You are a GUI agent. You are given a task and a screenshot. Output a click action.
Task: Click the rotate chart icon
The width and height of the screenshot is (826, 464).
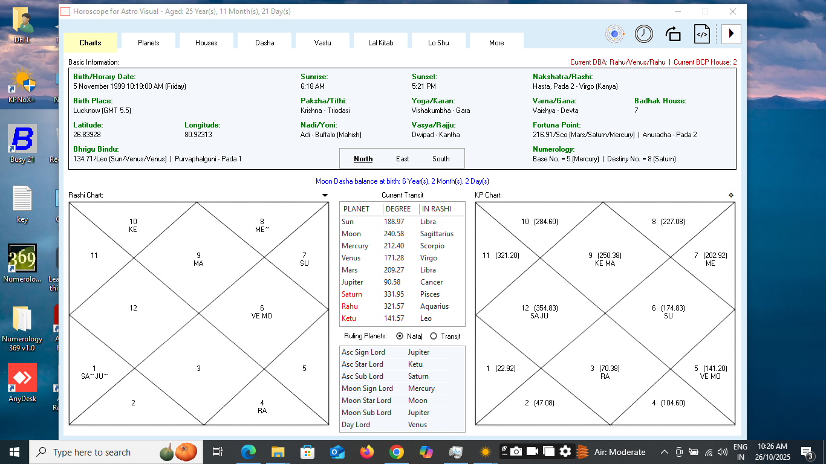tap(673, 34)
